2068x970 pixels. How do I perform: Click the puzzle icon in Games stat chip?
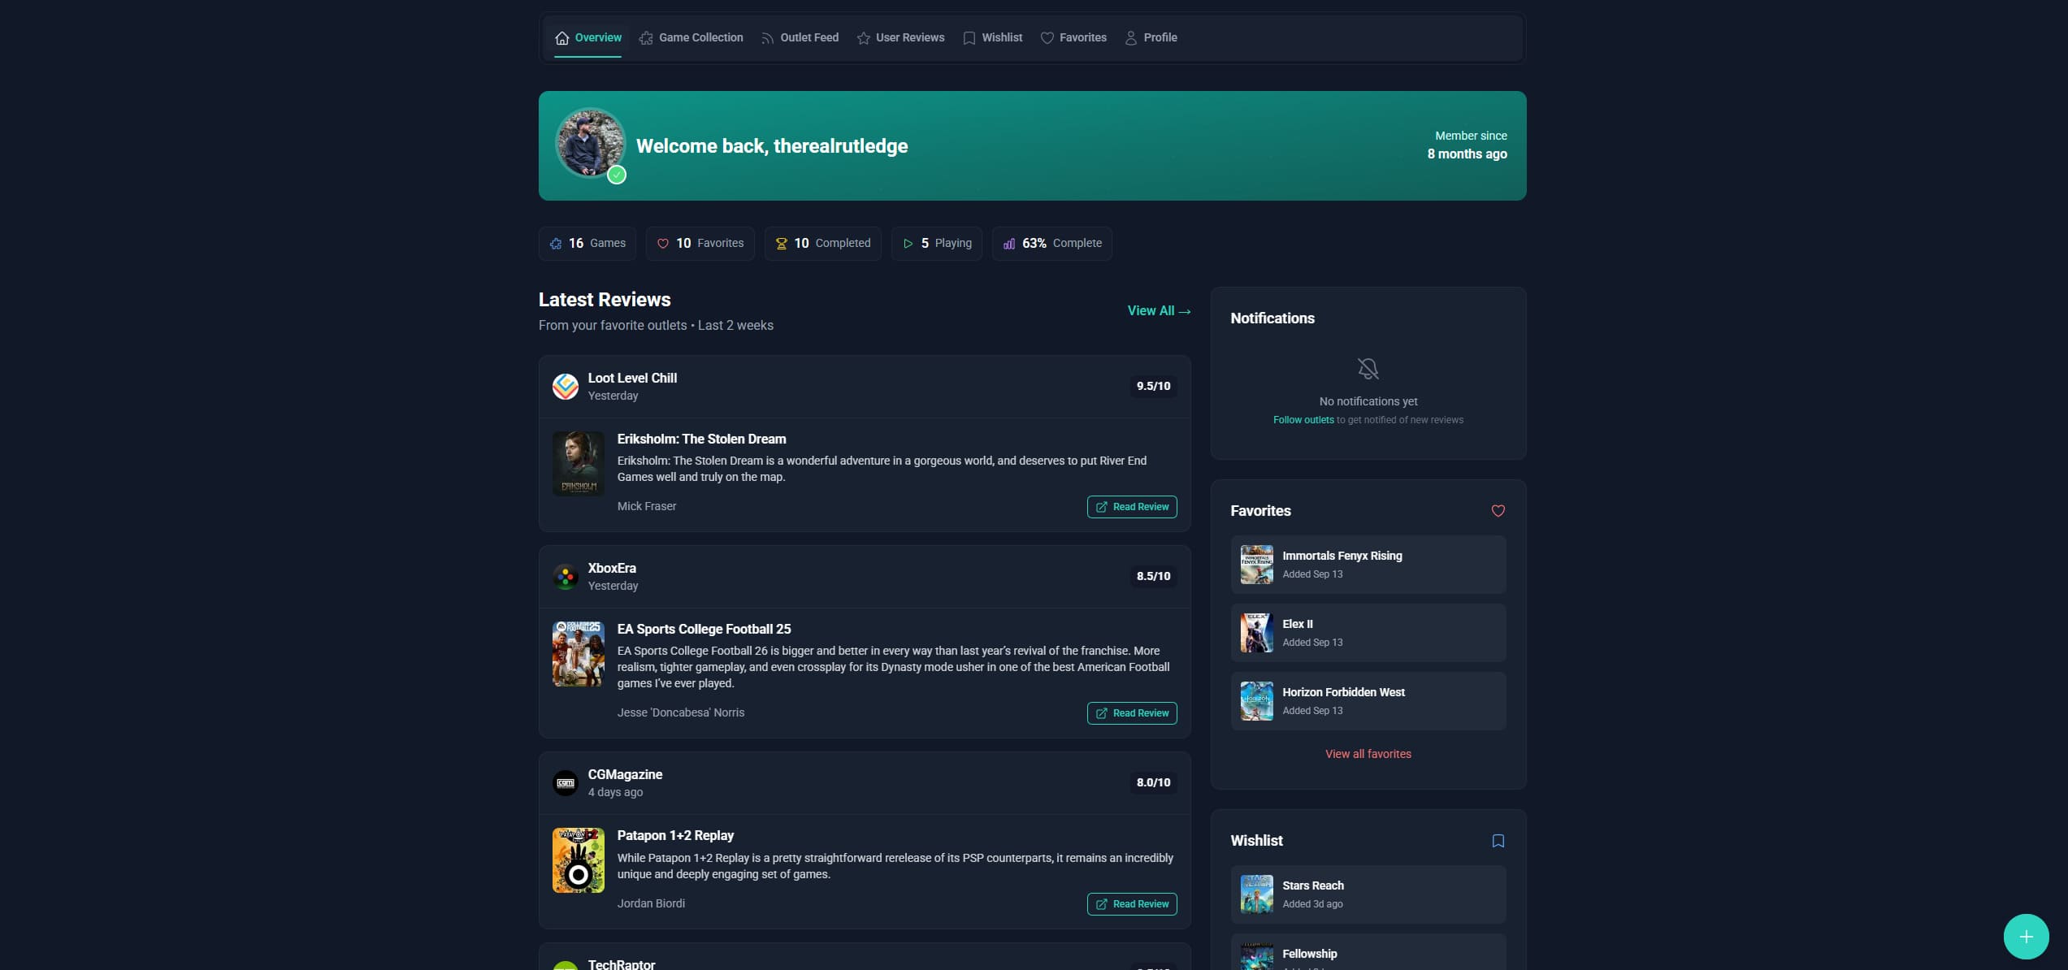[556, 244]
